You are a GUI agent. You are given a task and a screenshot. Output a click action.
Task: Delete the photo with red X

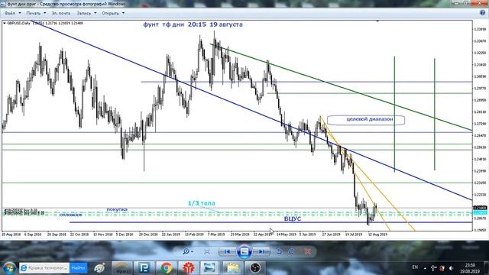tap(307, 251)
